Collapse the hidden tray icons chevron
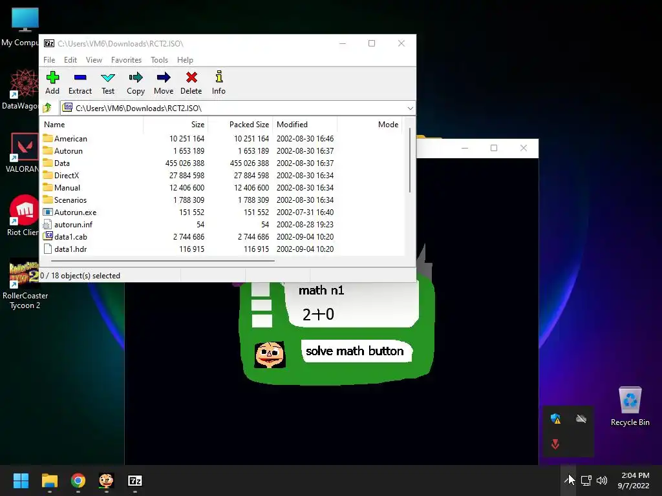Viewport: 662px width, 496px height. coord(568,480)
